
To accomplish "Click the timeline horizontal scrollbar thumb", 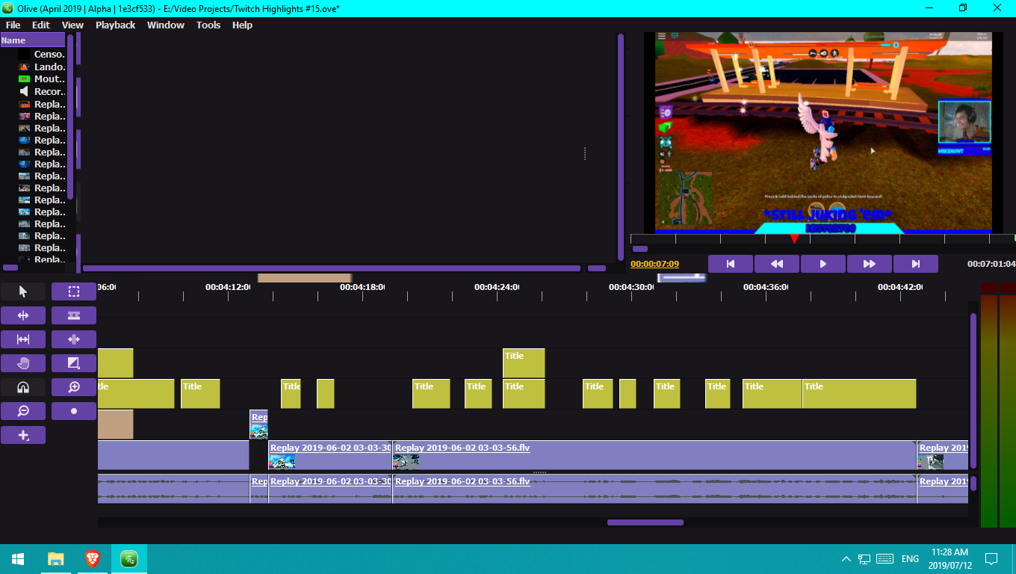I will pyautogui.click(x=645, y=522).
